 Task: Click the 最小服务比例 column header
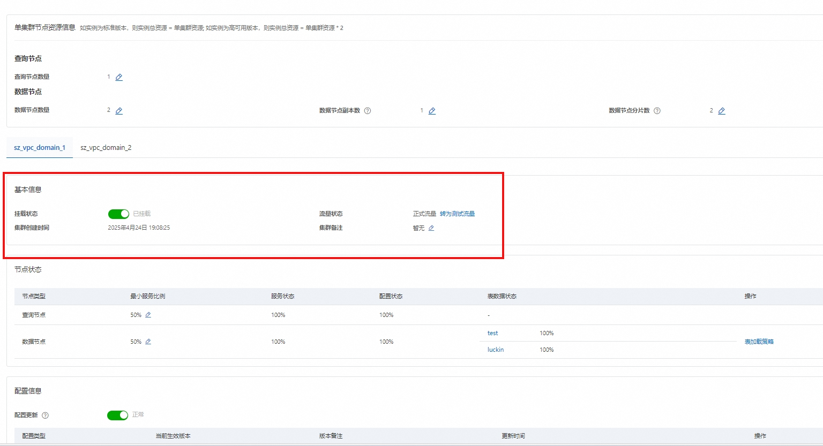[148, 296]
